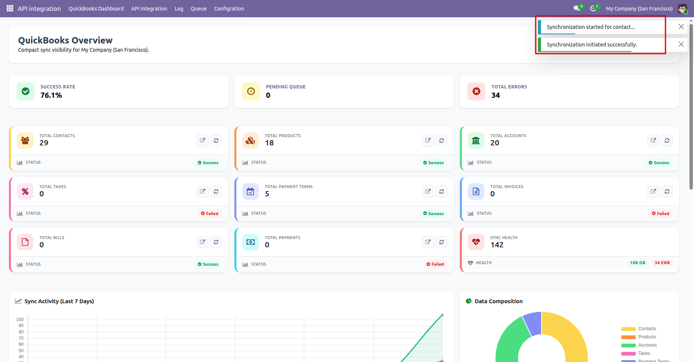694x362 pixels.
Task: Open Total Taxes external link icon
Action: pyautogui.click(x=203, y=191)
